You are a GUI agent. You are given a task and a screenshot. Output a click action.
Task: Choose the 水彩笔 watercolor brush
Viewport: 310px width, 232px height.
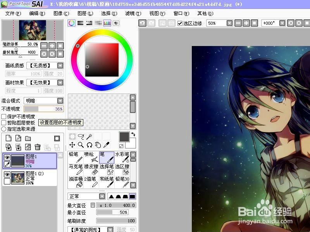pos(122,157)
